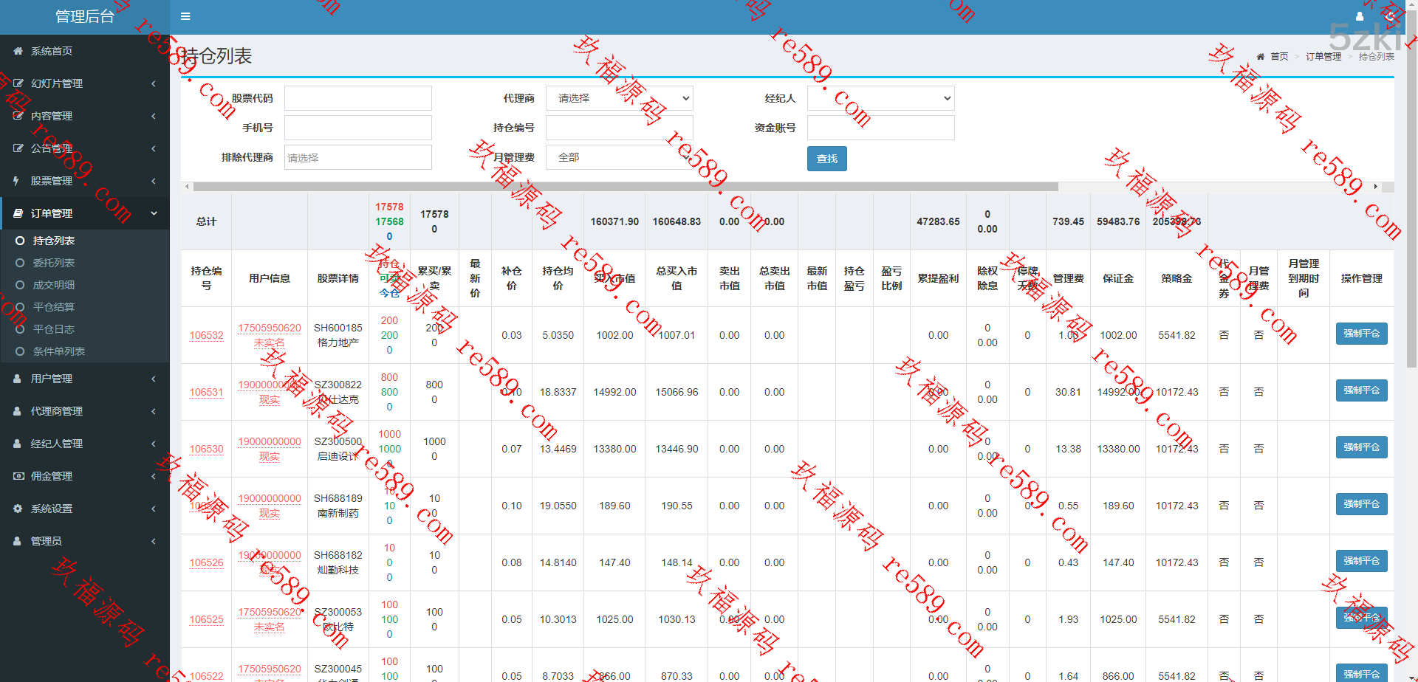Viewport: 1418px width, 682px height.
Task: Click the 查找 search button
Action: 826,159
